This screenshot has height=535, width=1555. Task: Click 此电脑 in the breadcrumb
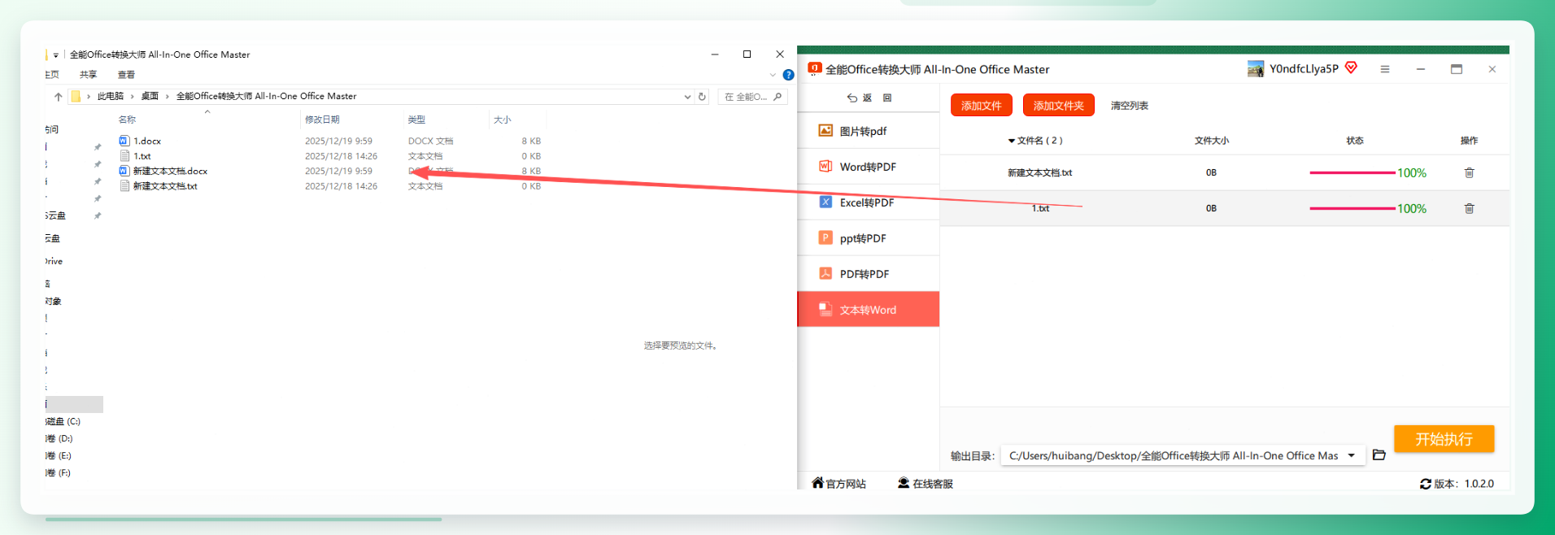click(111, 96)
